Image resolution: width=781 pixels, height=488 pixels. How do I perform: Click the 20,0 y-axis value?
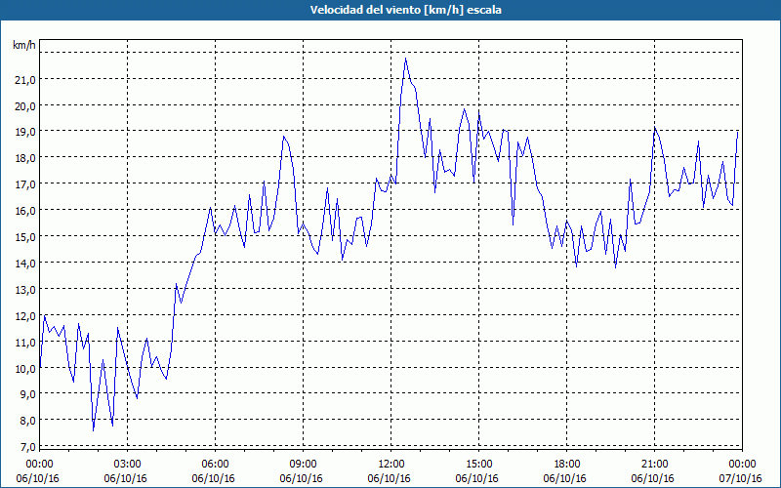[25, 105]
